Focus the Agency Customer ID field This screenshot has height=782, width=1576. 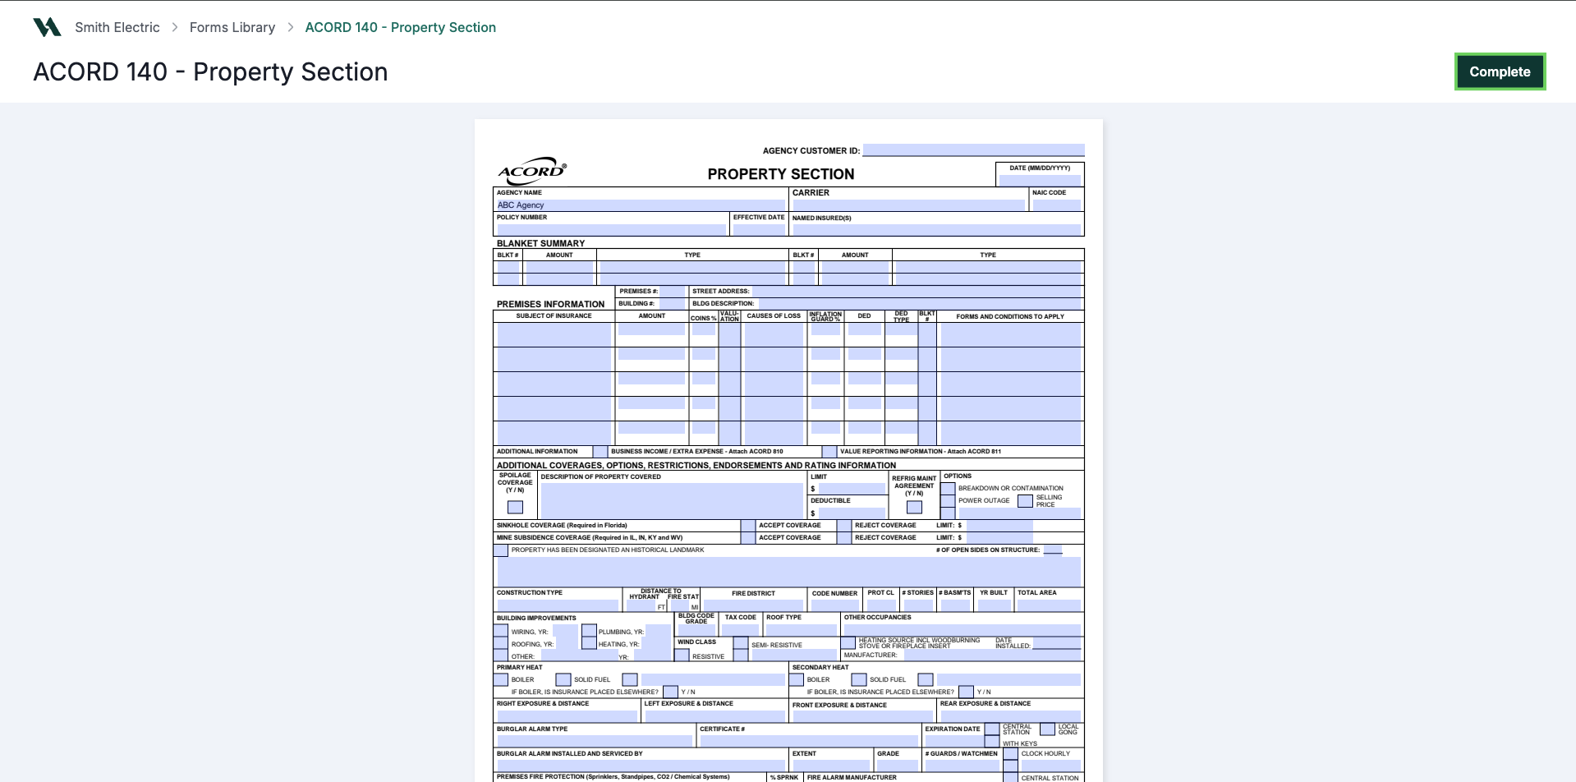coord(973,150)
